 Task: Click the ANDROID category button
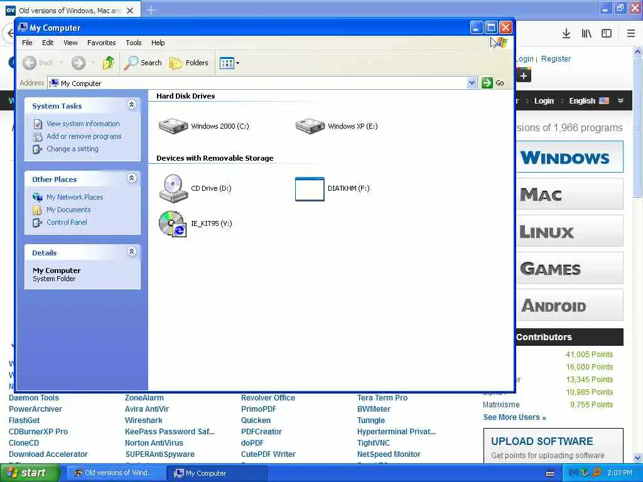[x=570, y=306]
